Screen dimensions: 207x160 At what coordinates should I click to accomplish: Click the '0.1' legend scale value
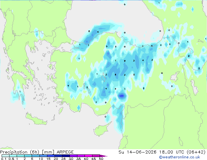(4, 159)
